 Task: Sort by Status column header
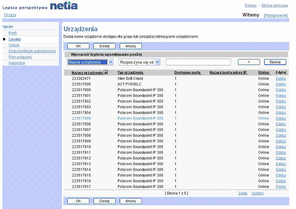(x=264, y=73)
